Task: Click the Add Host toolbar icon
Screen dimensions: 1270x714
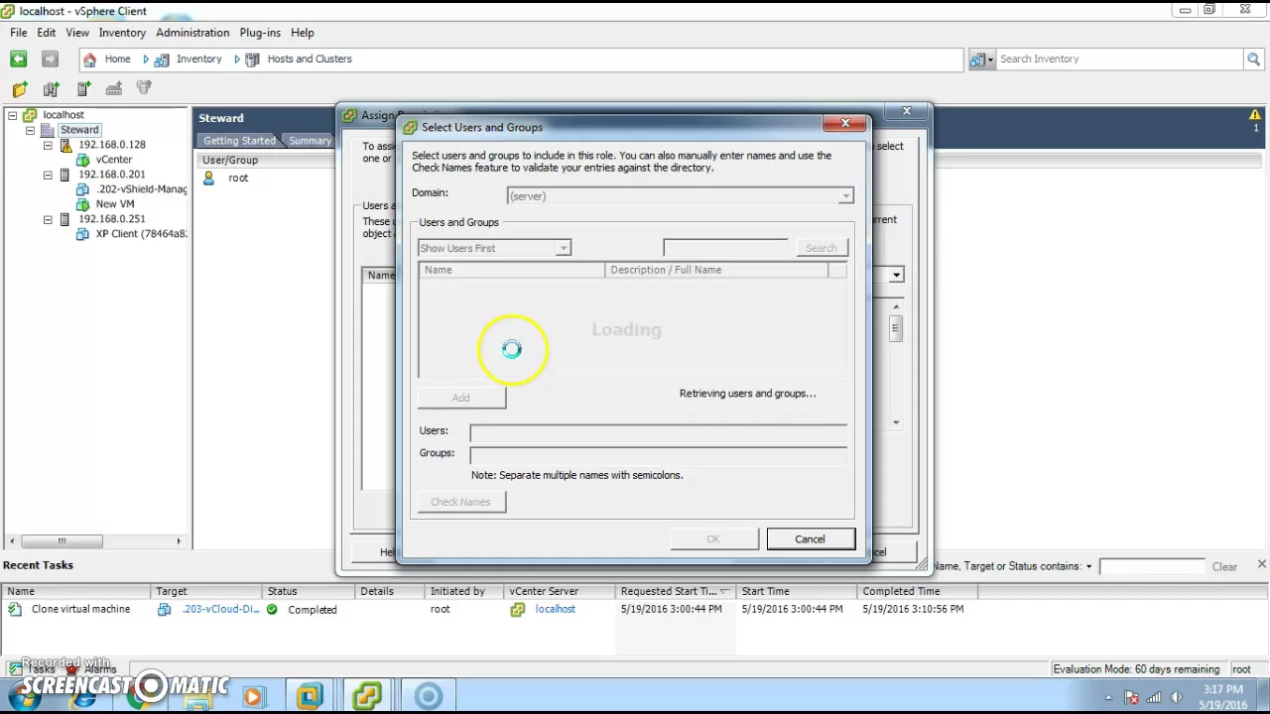Action: tap(83, 89)
